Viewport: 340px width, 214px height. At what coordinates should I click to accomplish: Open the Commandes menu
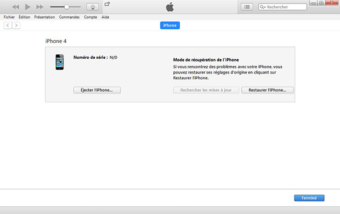point(69,17)
